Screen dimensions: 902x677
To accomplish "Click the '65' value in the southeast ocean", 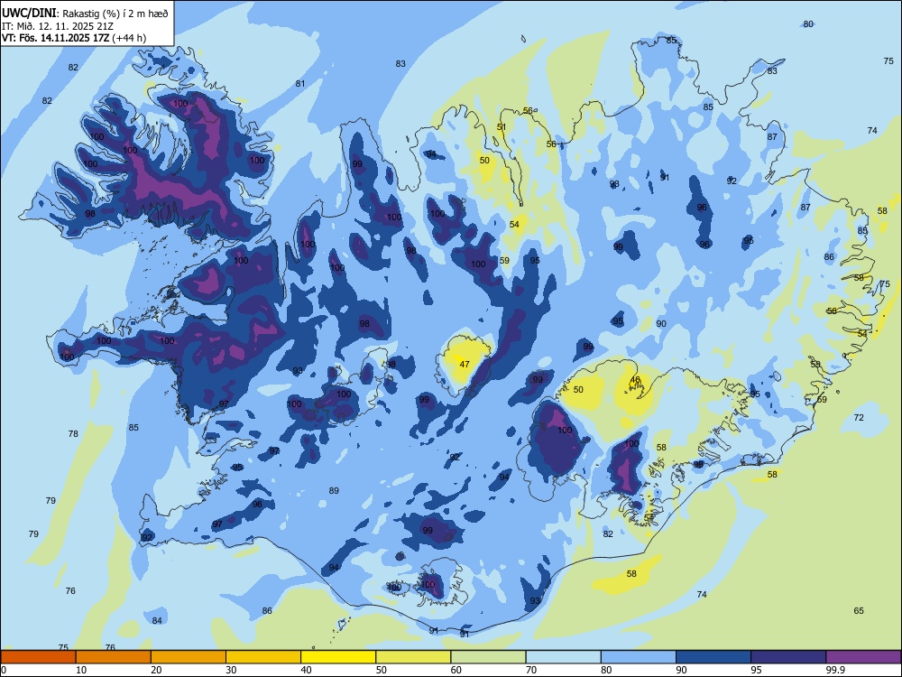I will [x=859, y=611].
